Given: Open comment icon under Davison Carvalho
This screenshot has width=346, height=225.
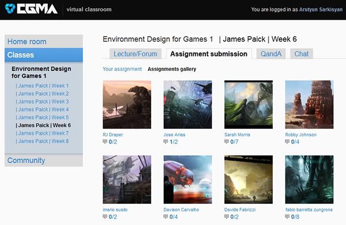Looking at the screenshot, I should tap(166, 216).
